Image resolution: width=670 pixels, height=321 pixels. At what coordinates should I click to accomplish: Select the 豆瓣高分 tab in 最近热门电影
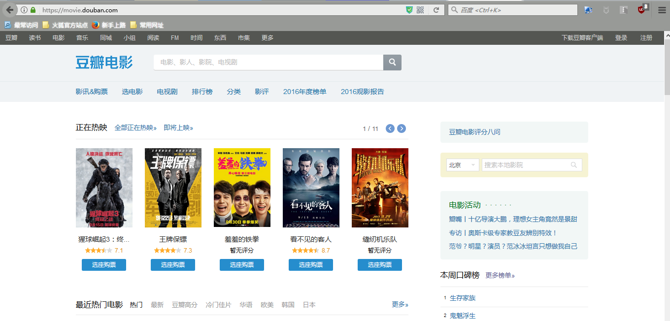pyautogui.click(x=184, y=305)
